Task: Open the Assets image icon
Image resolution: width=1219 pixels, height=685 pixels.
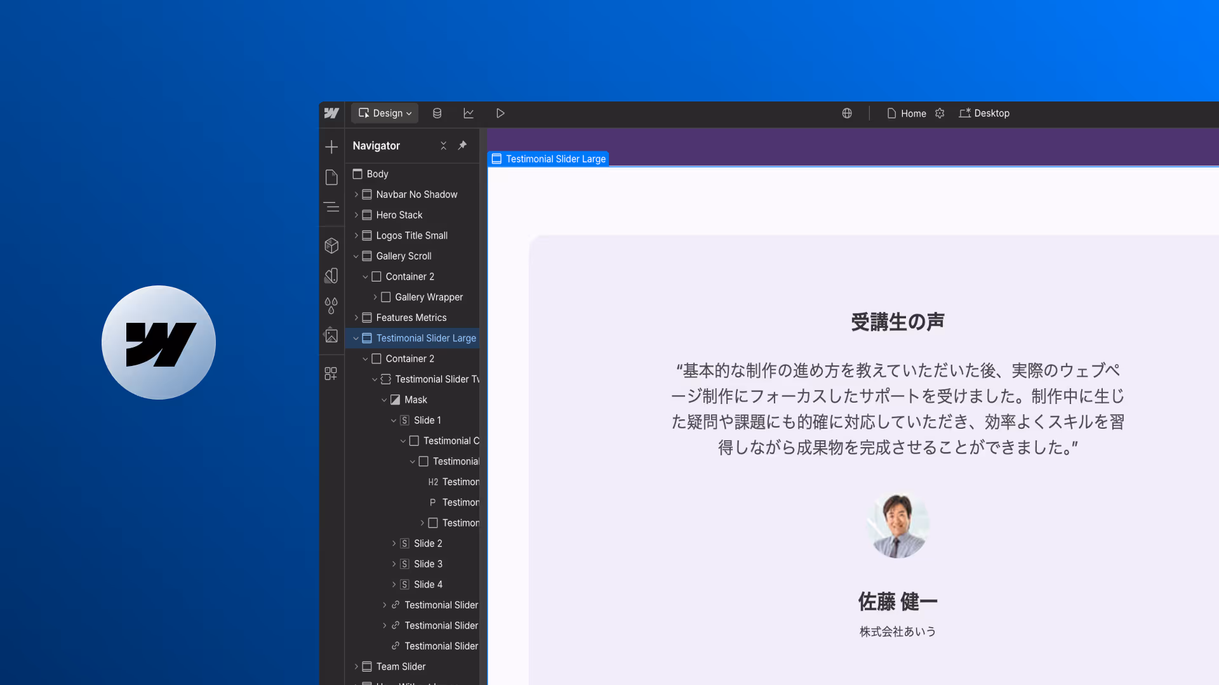Action: (331, 336)
